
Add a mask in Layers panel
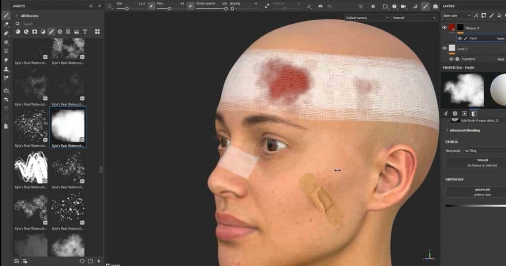484,15
